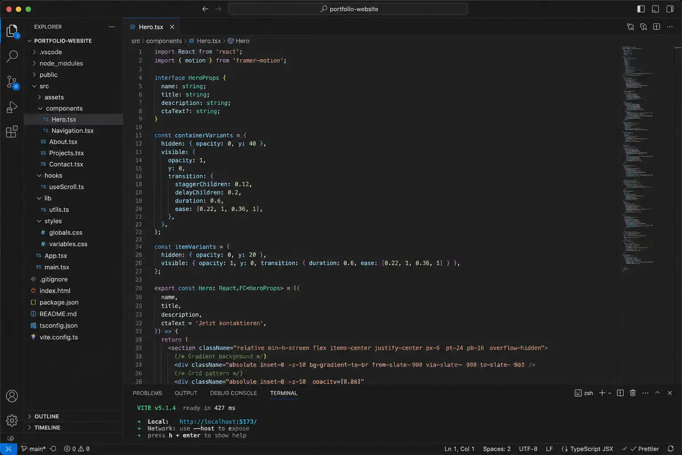Select the Hero.tsx editor tab
The image size is (682, 455).
pyautogui.click(x=151, y=27)
